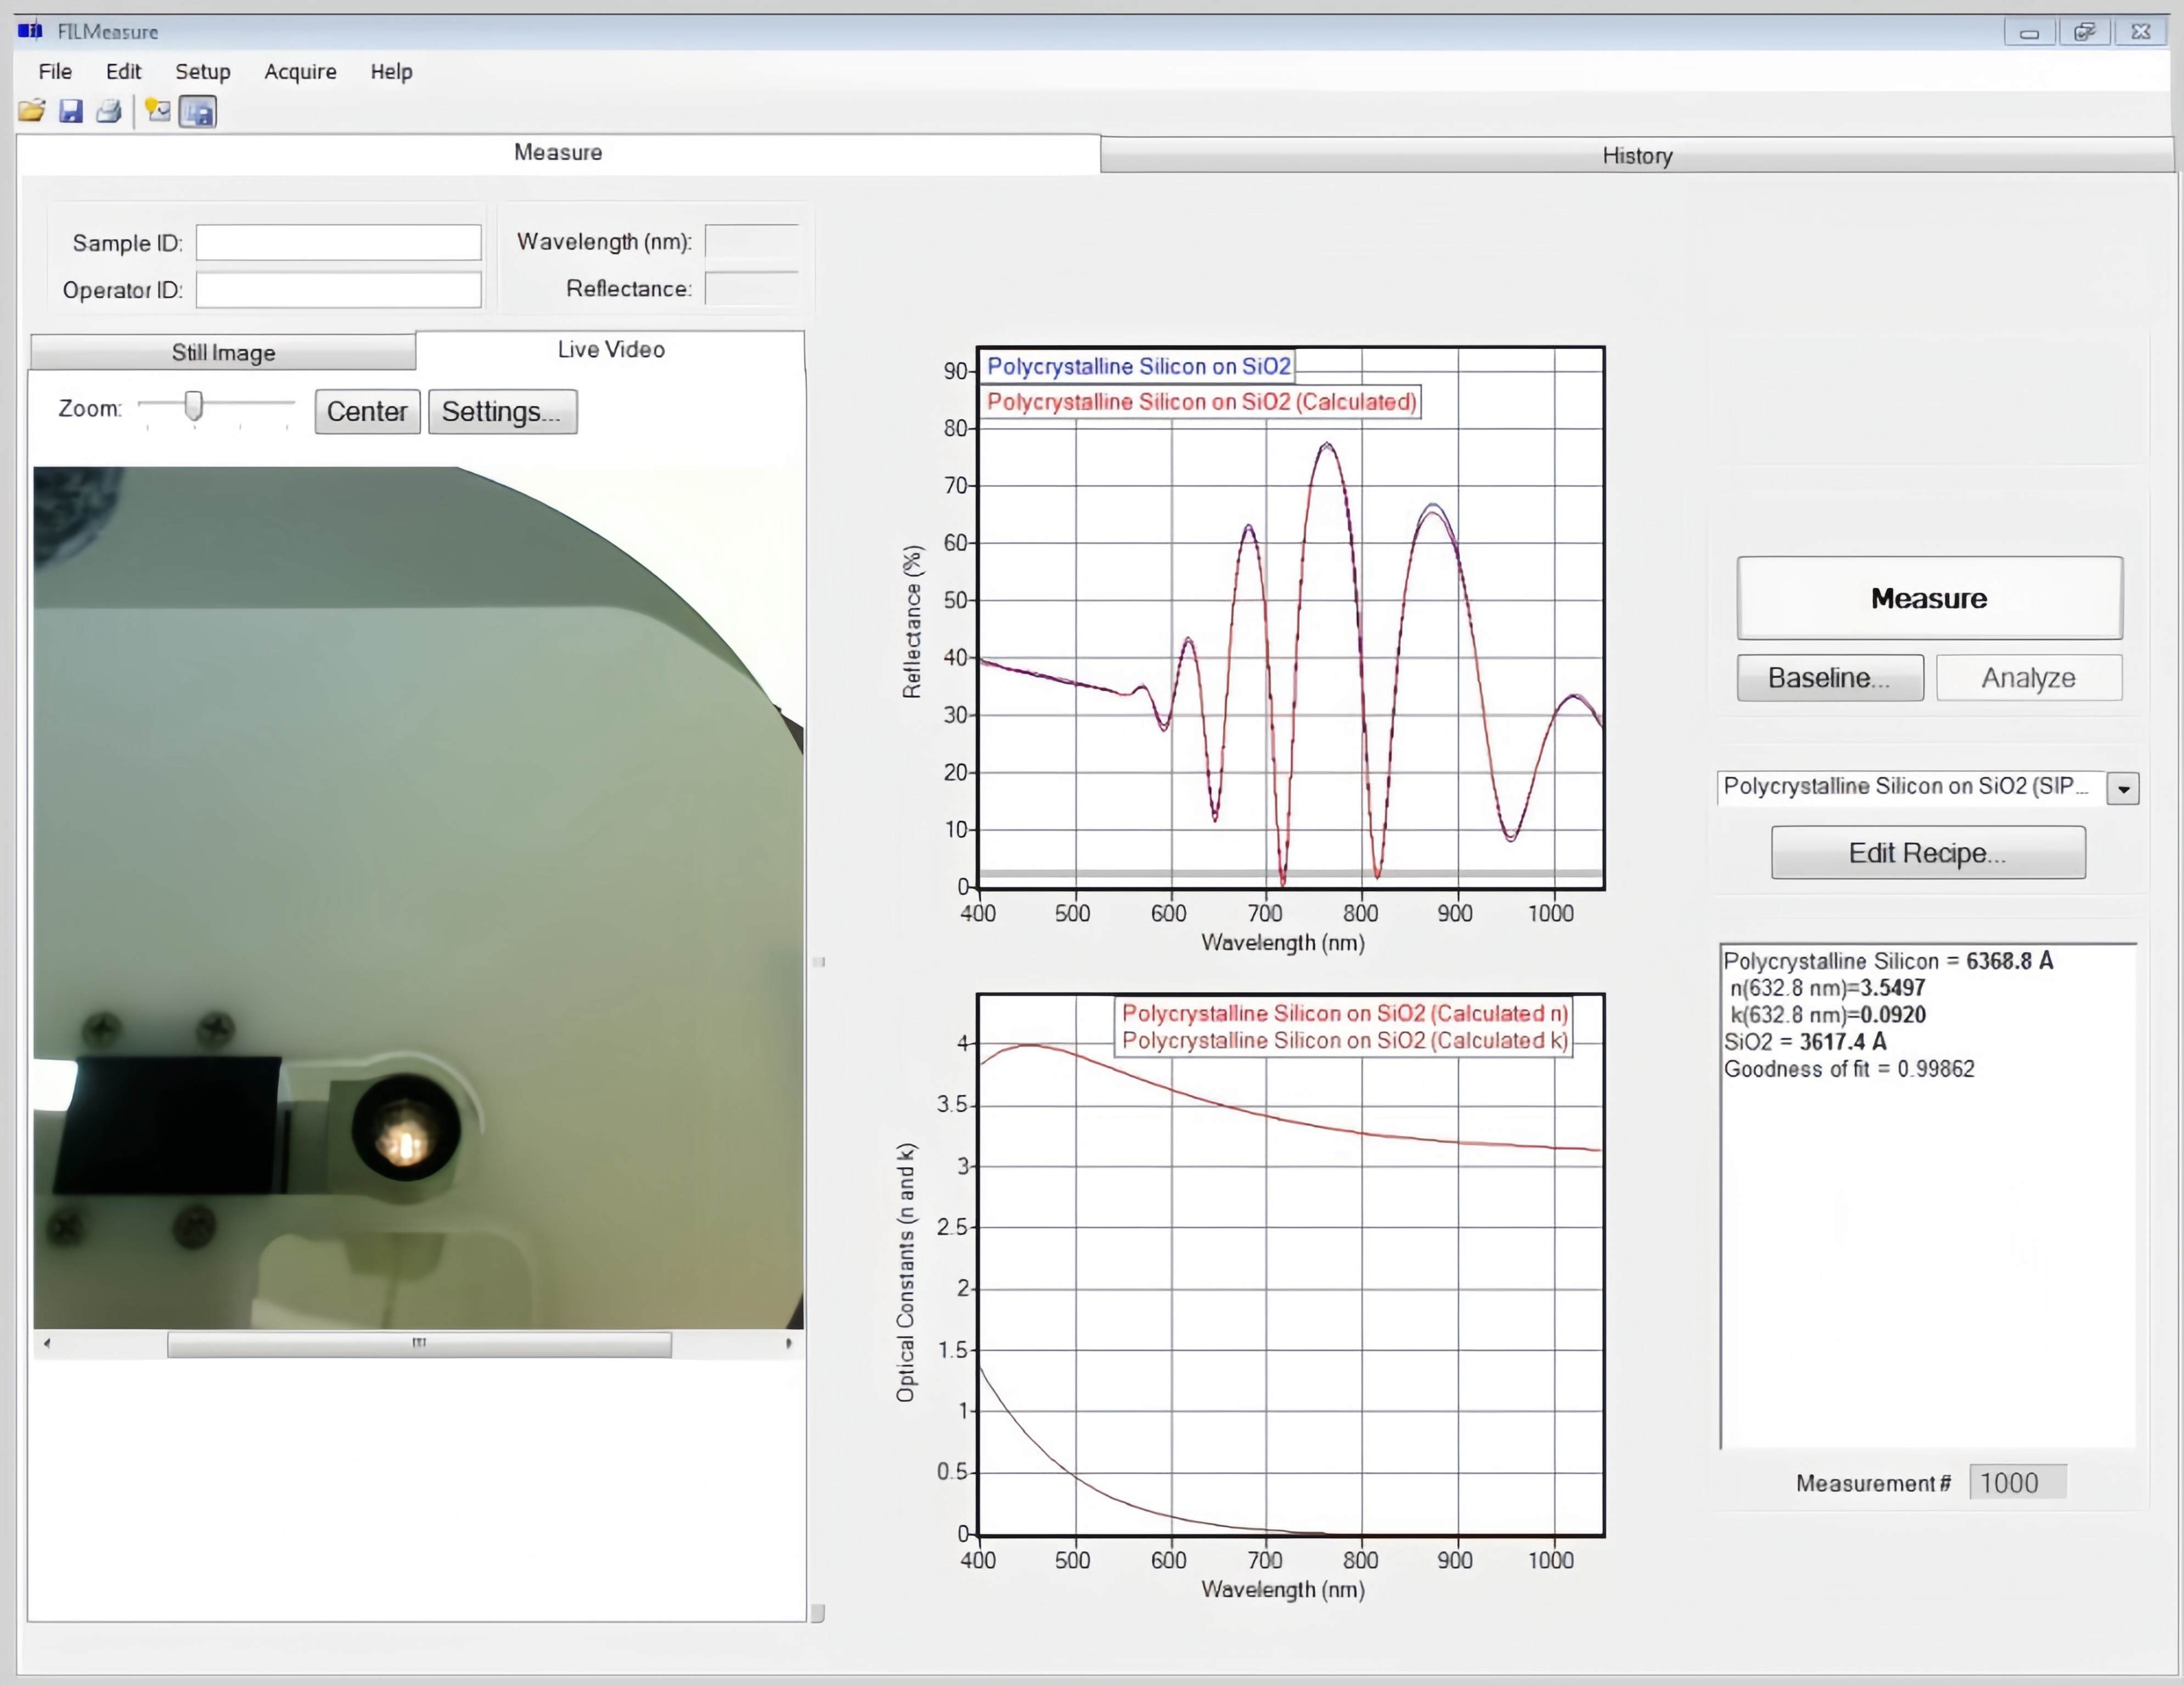Click the Operator ID input field
The height and width of the screenshot is (1685, 2184).
click(x=339, y=290)
